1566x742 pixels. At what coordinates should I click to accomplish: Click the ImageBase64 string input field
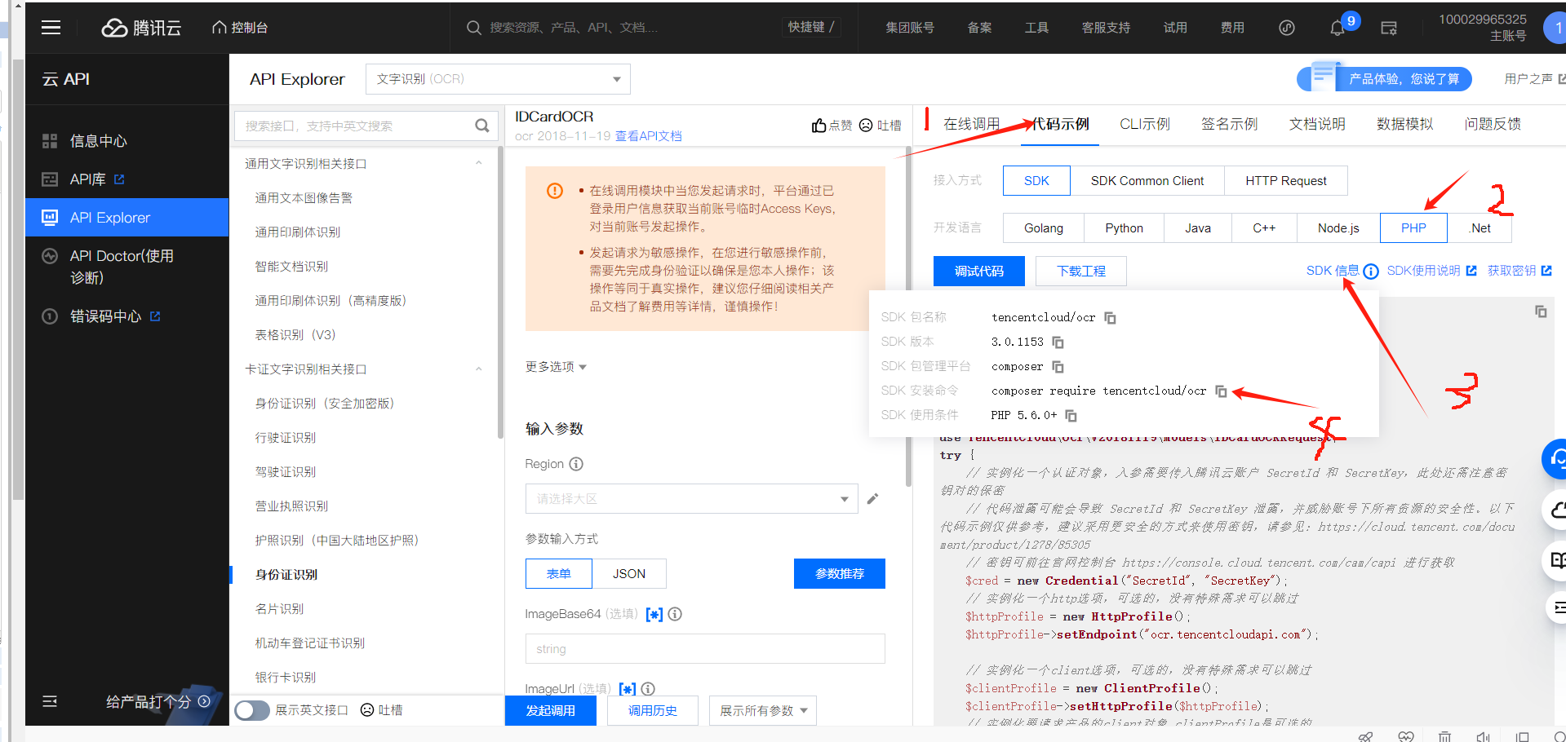705,649
